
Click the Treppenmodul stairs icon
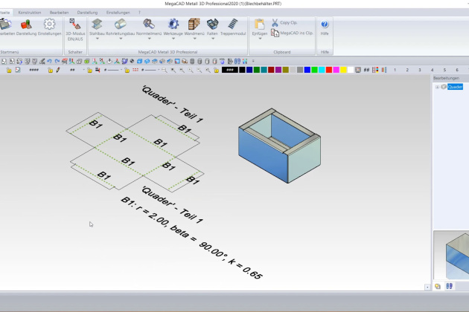232,27
